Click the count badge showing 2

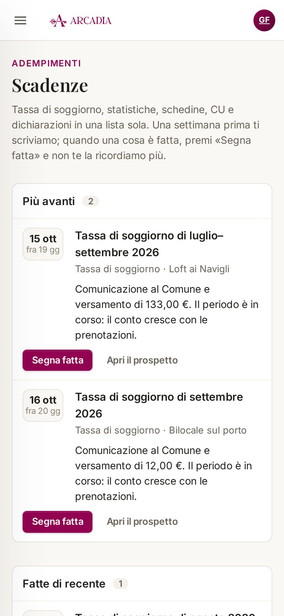(91, 201)
